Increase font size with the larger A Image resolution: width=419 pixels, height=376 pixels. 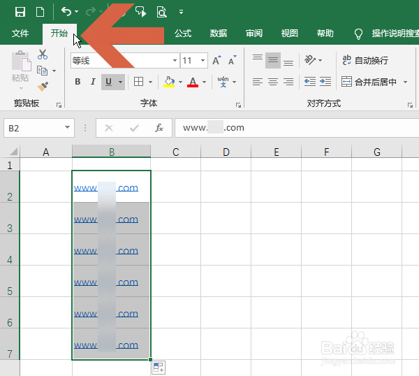(x=216, y=60)
